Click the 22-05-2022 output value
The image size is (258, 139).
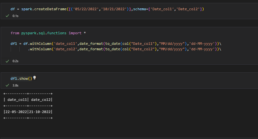click(x=16, y=112)
